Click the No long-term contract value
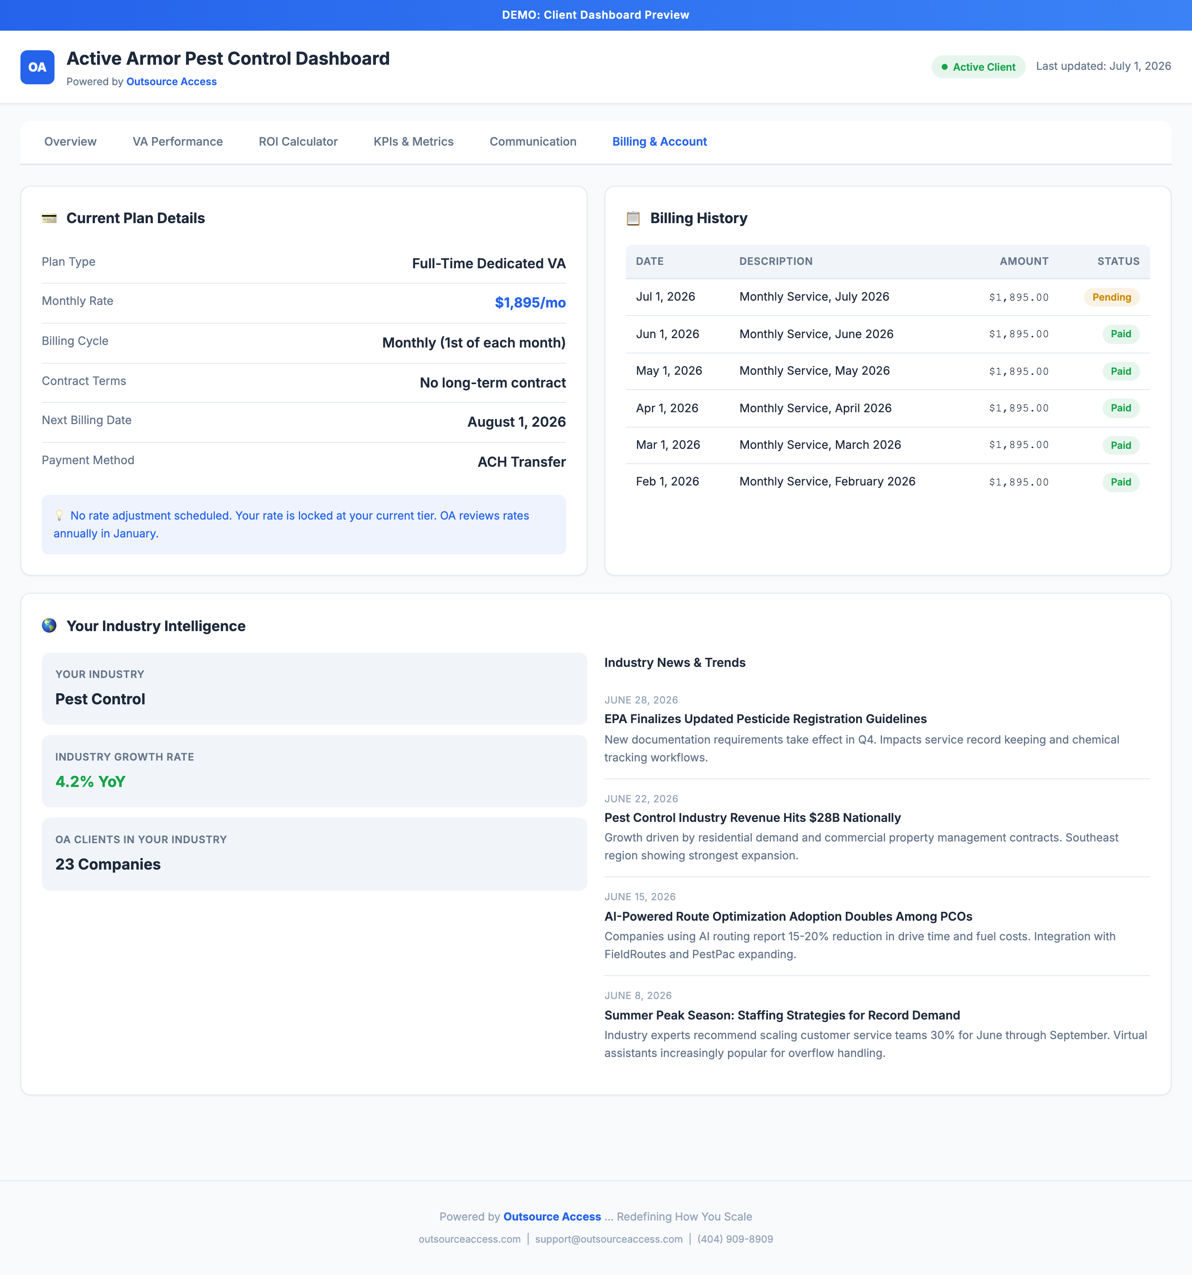This screenshot has width=1192, height=1275. [493, 383]
